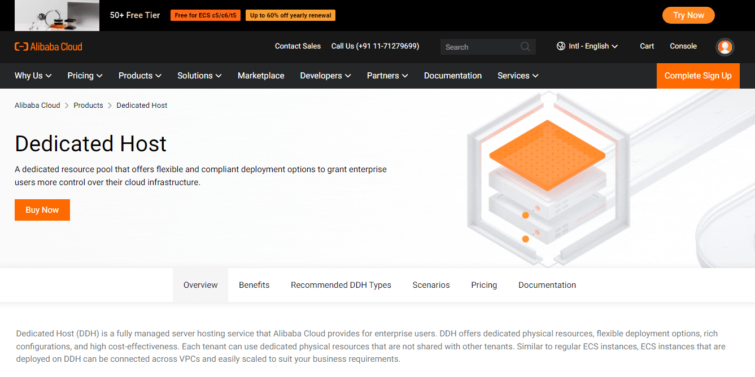Open Marketplace from the navigation bar

pos(260,75)
